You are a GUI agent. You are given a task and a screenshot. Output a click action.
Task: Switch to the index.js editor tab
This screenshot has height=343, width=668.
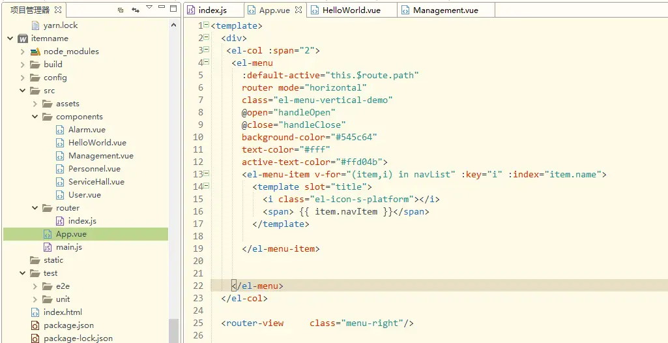tap(207, 10)
